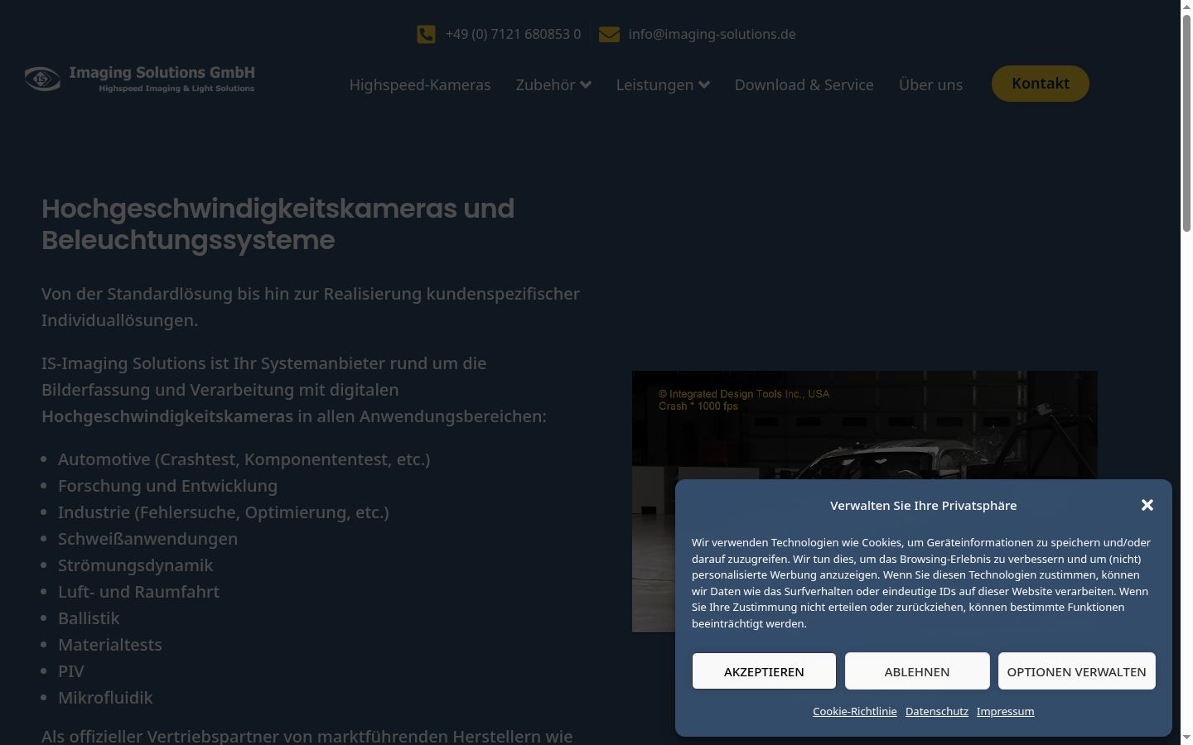This screenshot has width=1193, height=745.
Task: Open the Highspeed-Kameras menu item
Action: point(420,84)
